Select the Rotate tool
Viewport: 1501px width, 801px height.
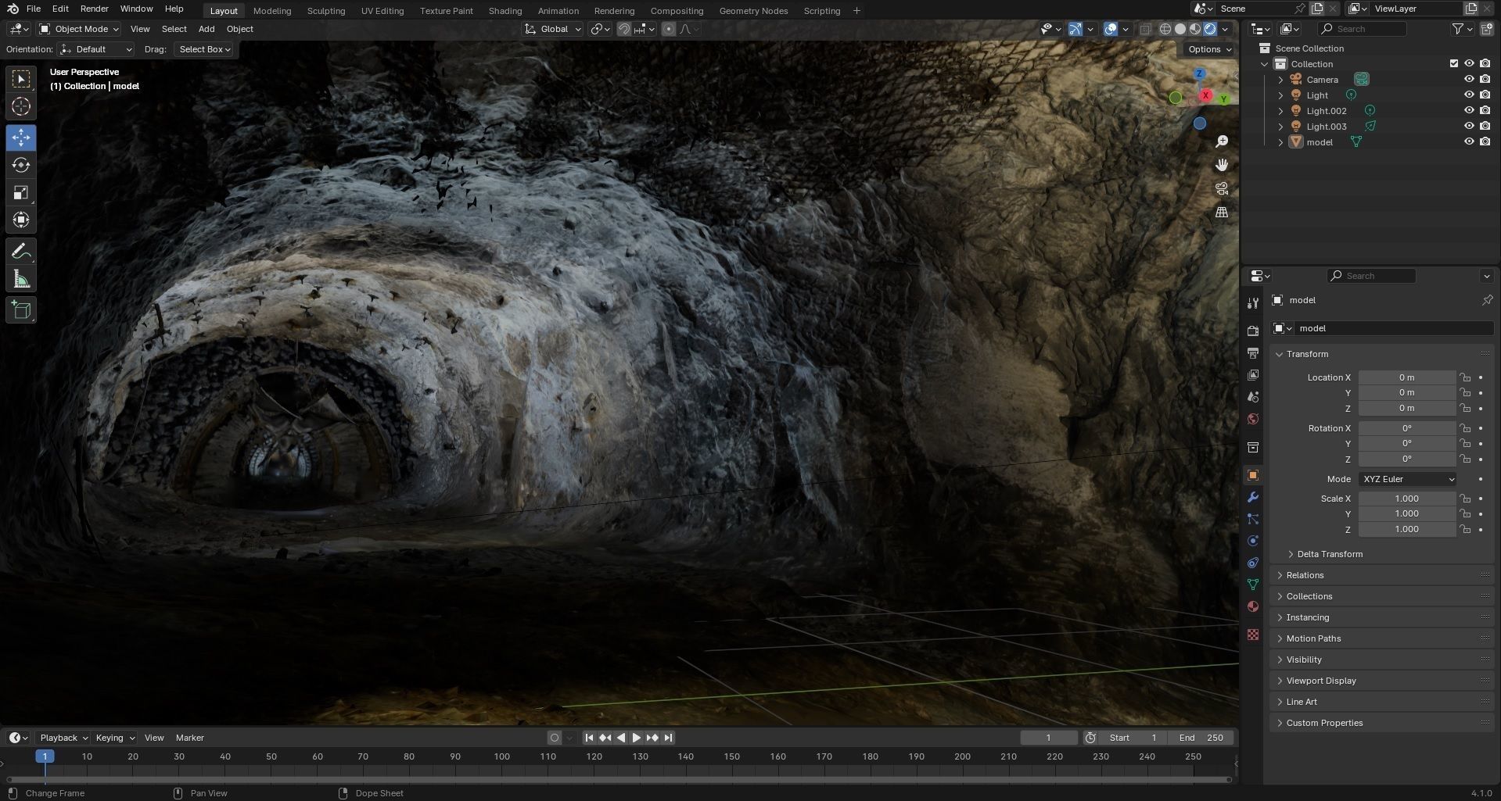point(21,165)
